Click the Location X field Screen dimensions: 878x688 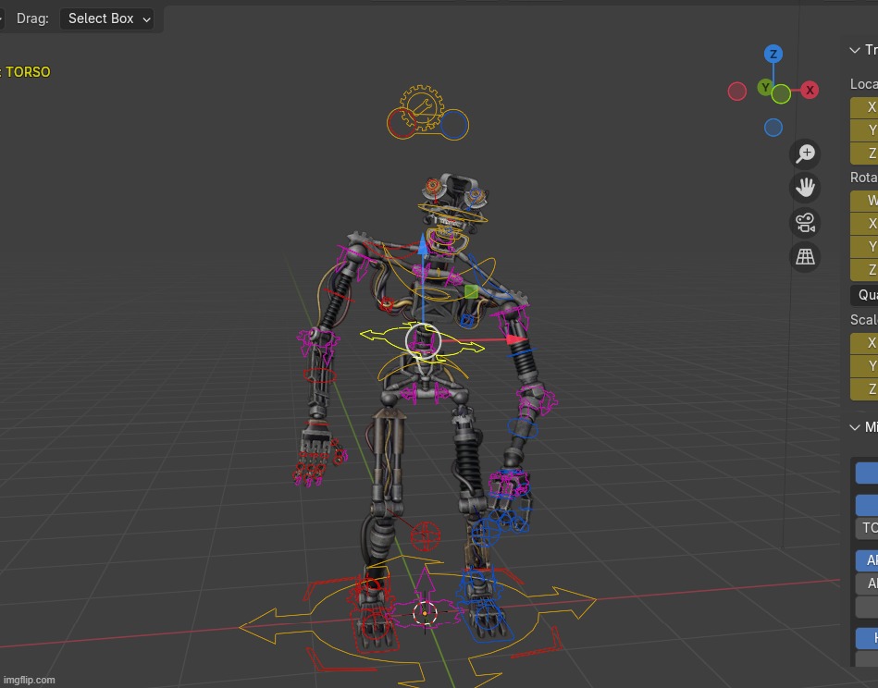click(x=864, y=107)
